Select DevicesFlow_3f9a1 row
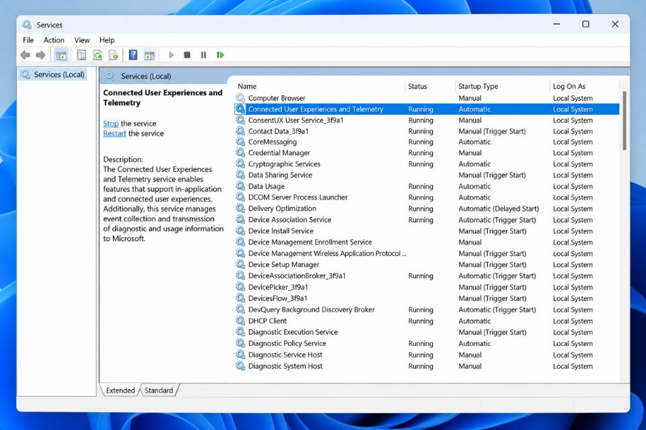Image resolution: width=646 pixels, height=430 pixels. [427, 298]
